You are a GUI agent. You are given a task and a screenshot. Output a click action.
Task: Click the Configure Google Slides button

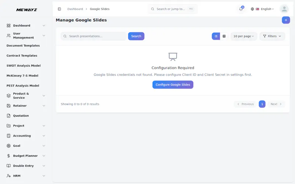pyautogui.click(x=173, y=85)
